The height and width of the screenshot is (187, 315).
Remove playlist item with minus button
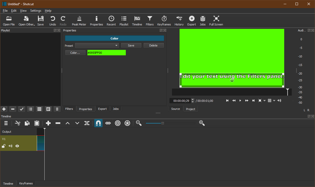tap(13, 109)
